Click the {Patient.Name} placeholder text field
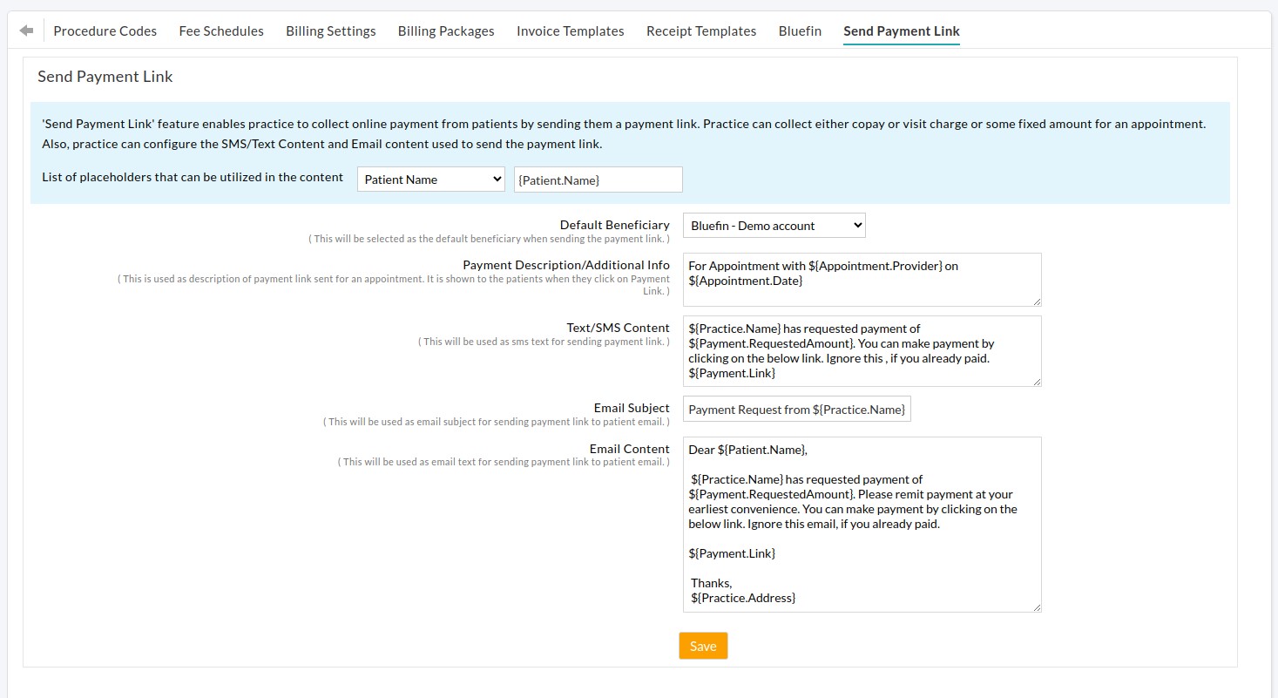The height and width of the screenshot is (698, 1278). tap(598, 180)
